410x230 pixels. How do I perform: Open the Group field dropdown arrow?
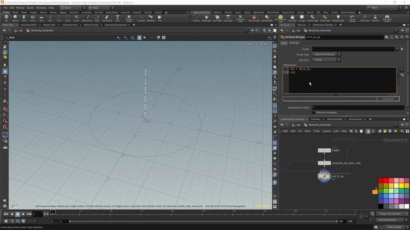tap(397, 49)
